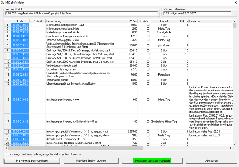Click Medikamenten-Stamm updaten button
Screen dimensions: 239x167
(152, 161)
